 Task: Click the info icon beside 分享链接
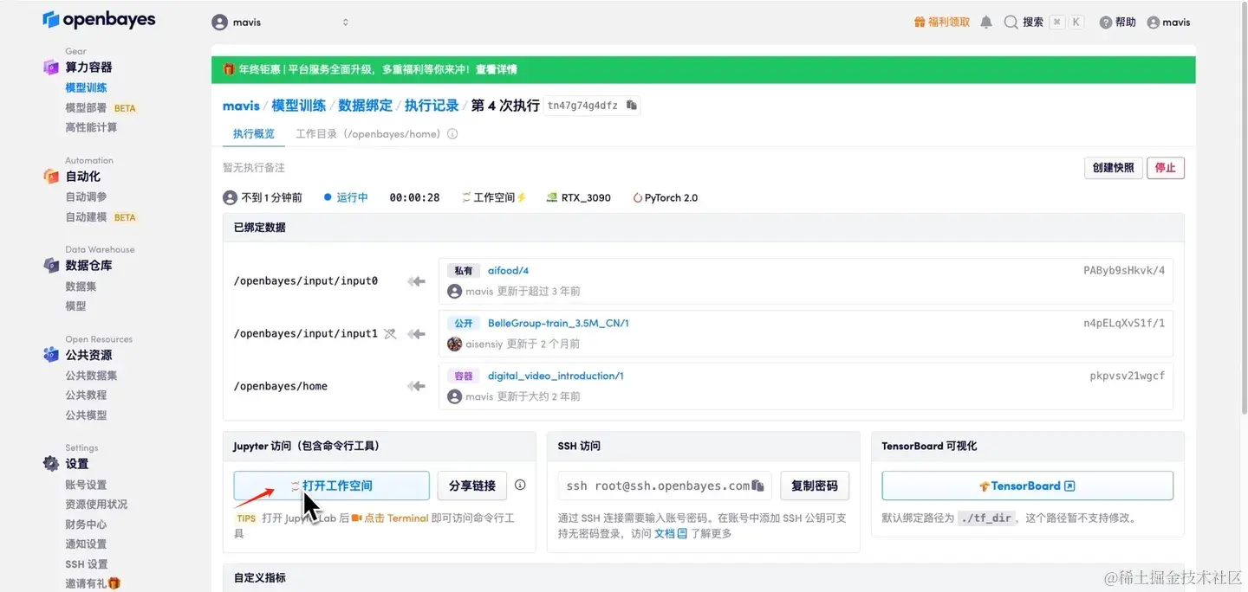click(520, 485)
